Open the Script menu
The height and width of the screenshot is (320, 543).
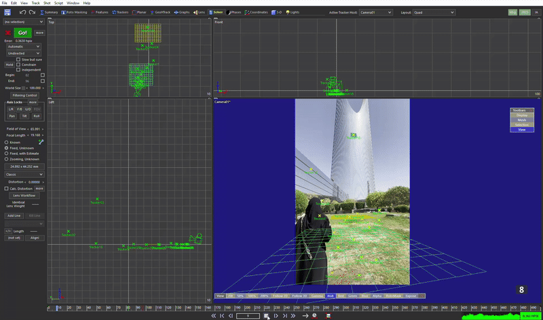[x=58, y=3]
